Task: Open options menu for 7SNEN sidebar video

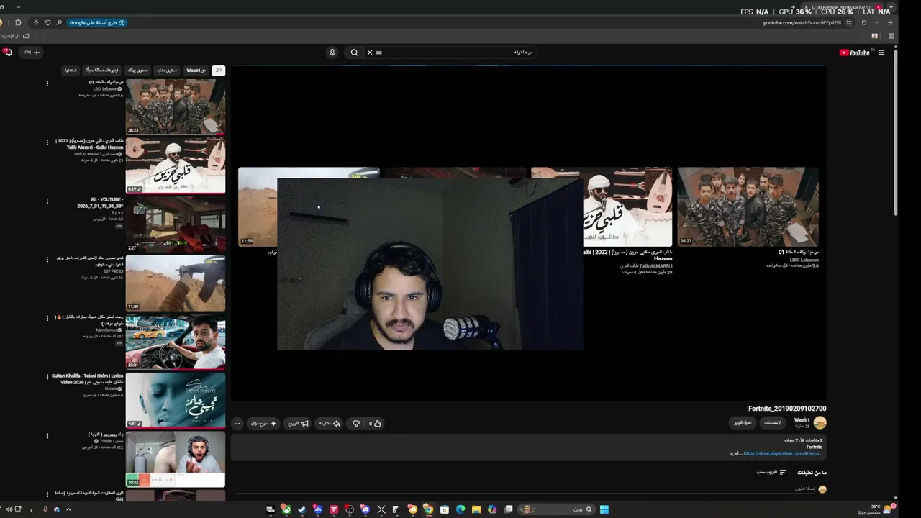Action: 47,436
